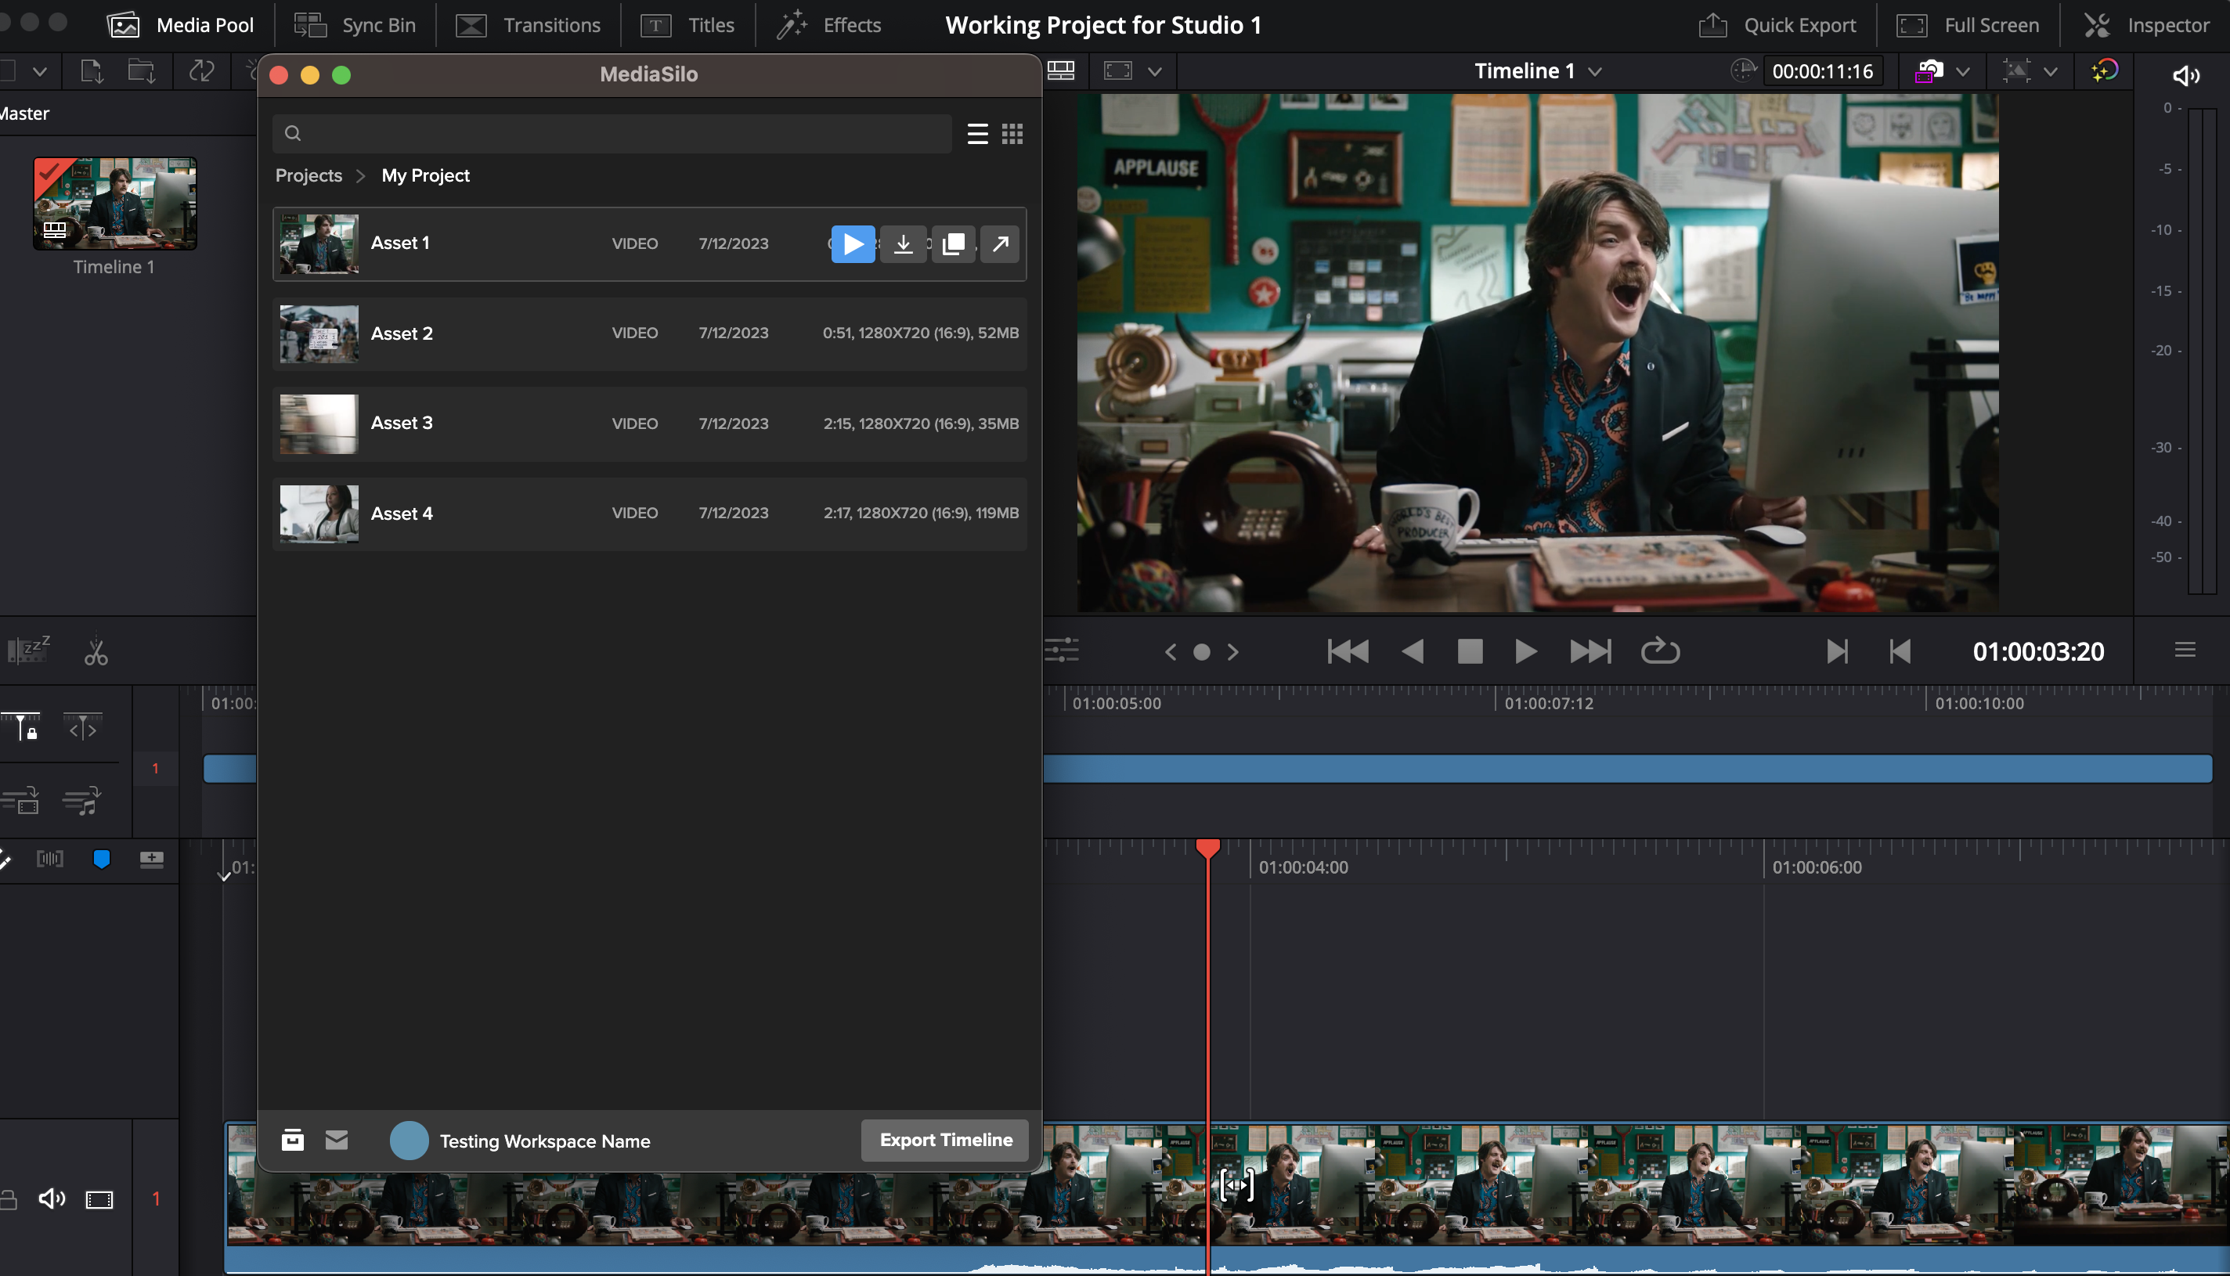Screen dimensions: 2230x1276
Task: Click the email share icon in MediaSilo
Action: click(x=337, y=1139)
